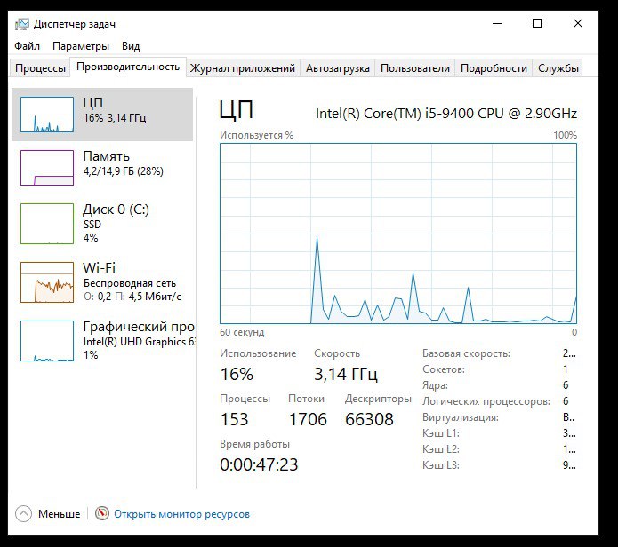This screenshot has height=547, width=618.
Task: Click the Дескрипторы label
Action: [x=378, y=399]
